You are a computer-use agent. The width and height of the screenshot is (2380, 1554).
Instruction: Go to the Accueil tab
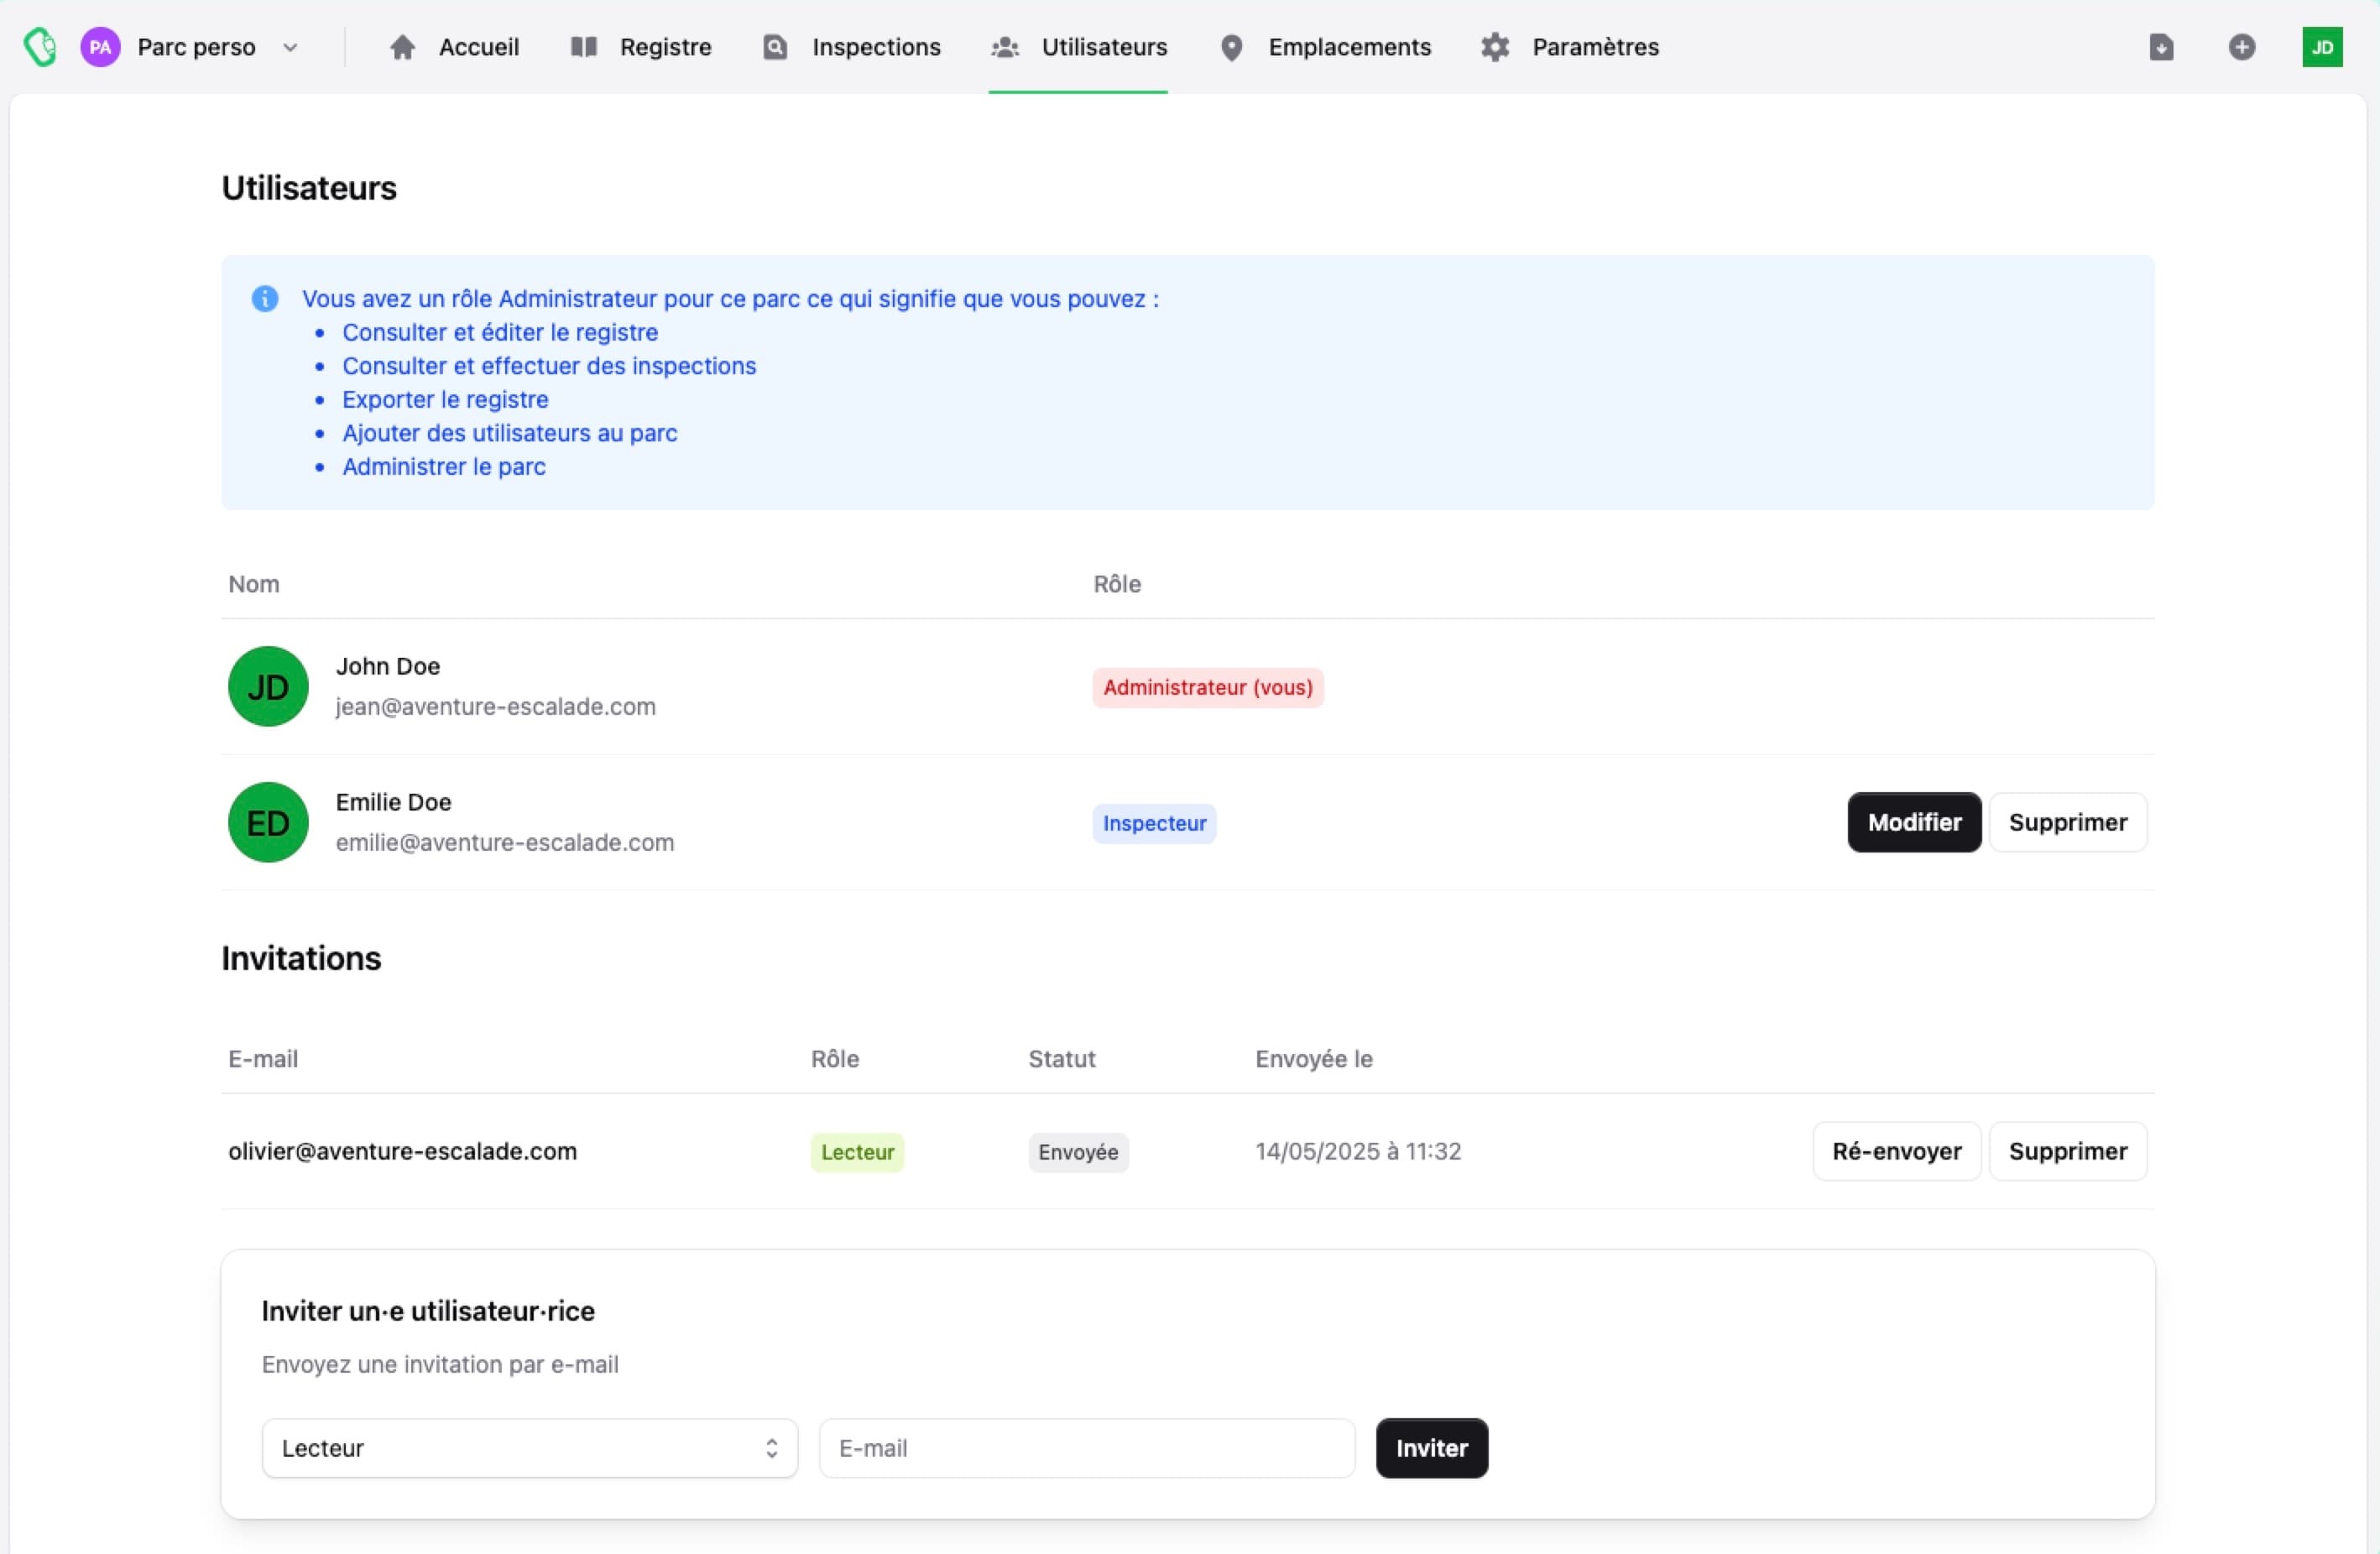coord(455,47)
